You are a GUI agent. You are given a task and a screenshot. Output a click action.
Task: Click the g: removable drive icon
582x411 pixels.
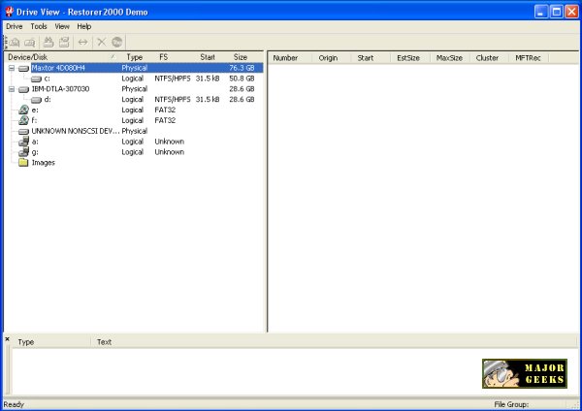tap(23, 152)
